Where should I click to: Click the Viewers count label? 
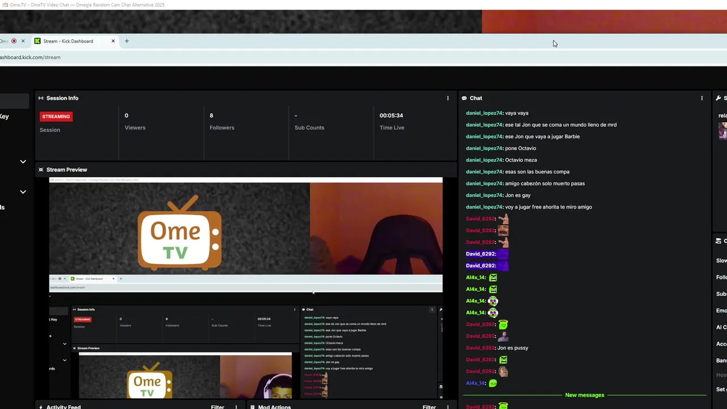pos(135,128)
